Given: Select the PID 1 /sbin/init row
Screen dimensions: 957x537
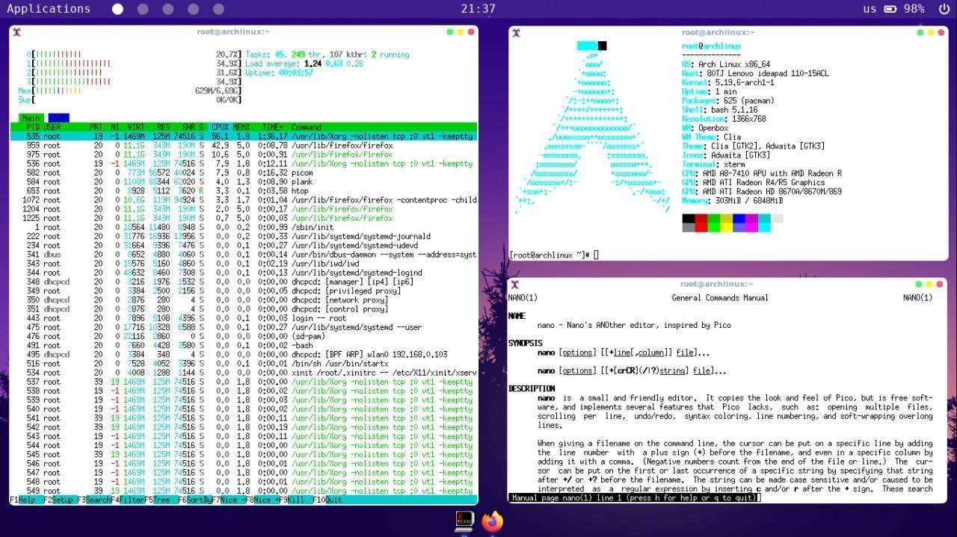Looking at the screenshot, I should 243,227.
